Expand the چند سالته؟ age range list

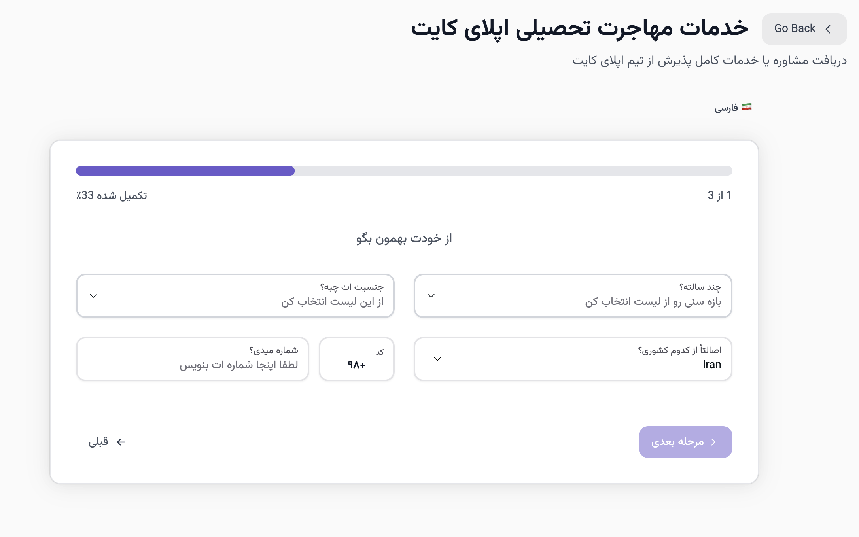pos(573,295)
